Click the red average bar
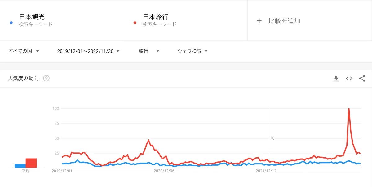 pyautogui.click(x=31, y=163)
